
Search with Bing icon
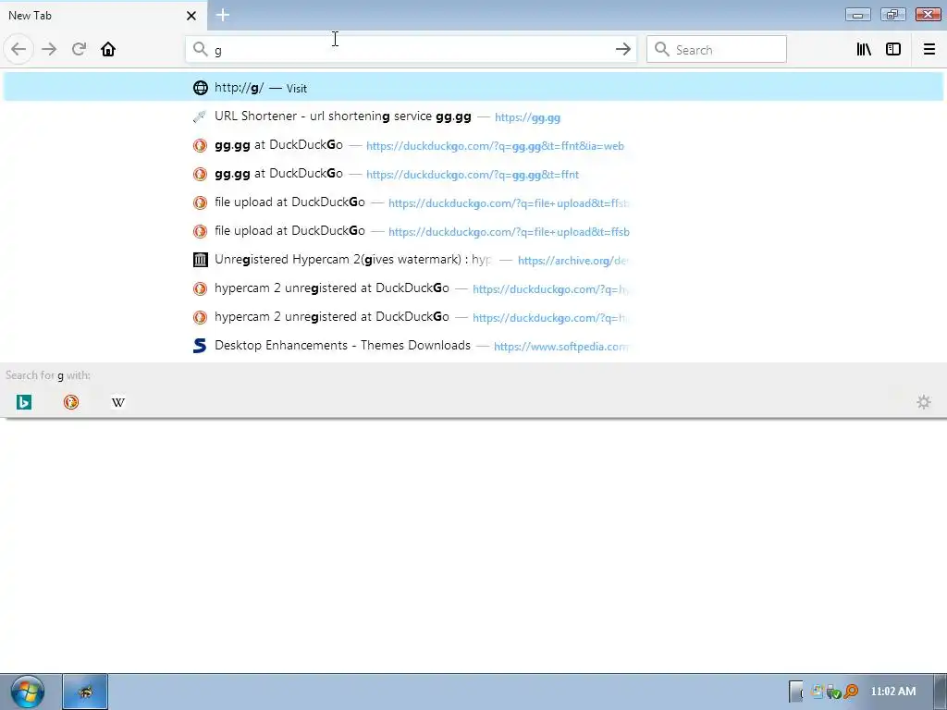click(x=23, y=402)
